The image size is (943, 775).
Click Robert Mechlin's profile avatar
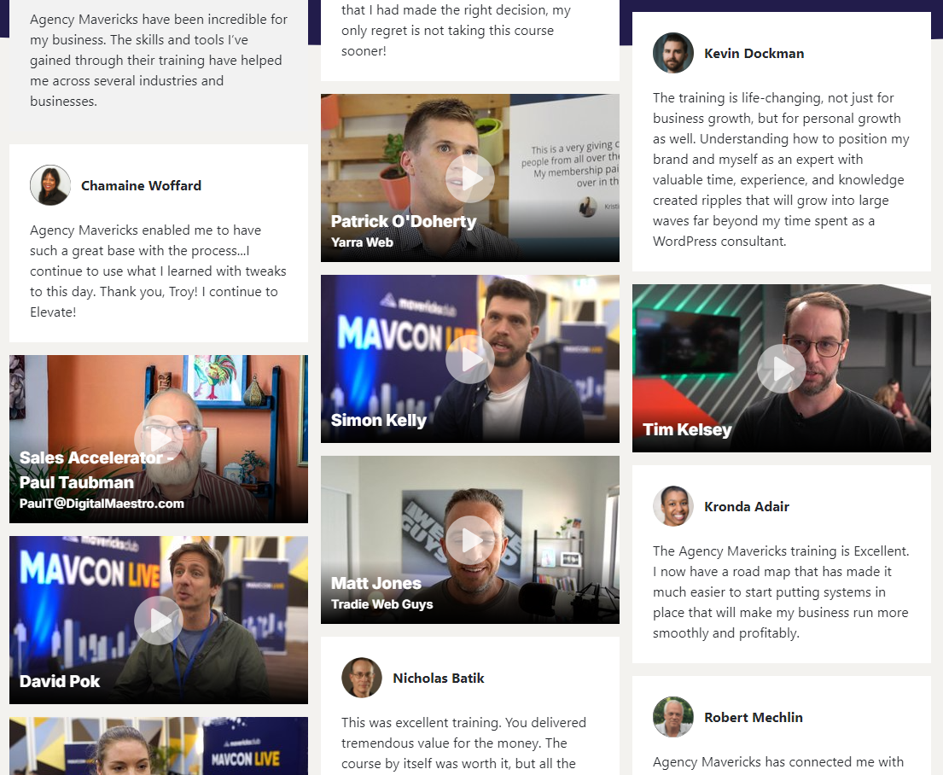pyautogui.click(x=673, y=717)
